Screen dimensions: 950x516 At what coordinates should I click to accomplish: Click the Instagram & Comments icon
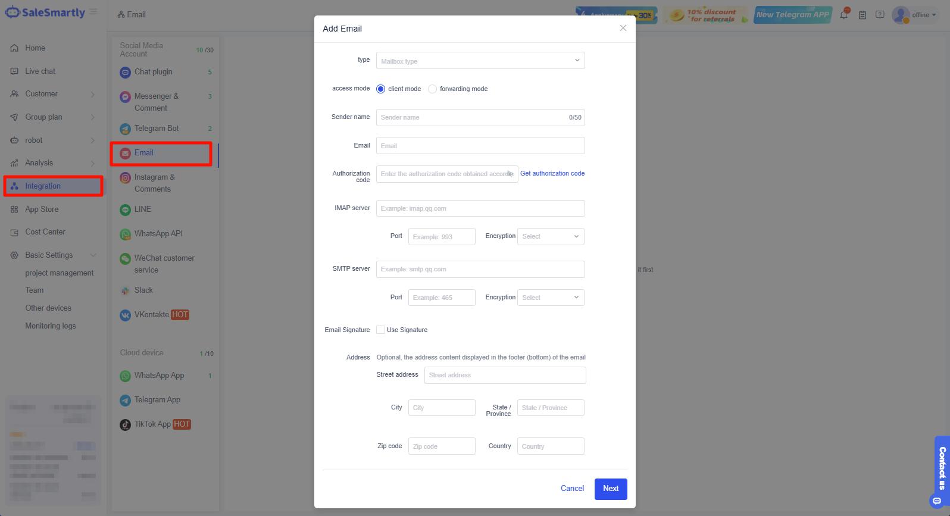pos(125,177)
